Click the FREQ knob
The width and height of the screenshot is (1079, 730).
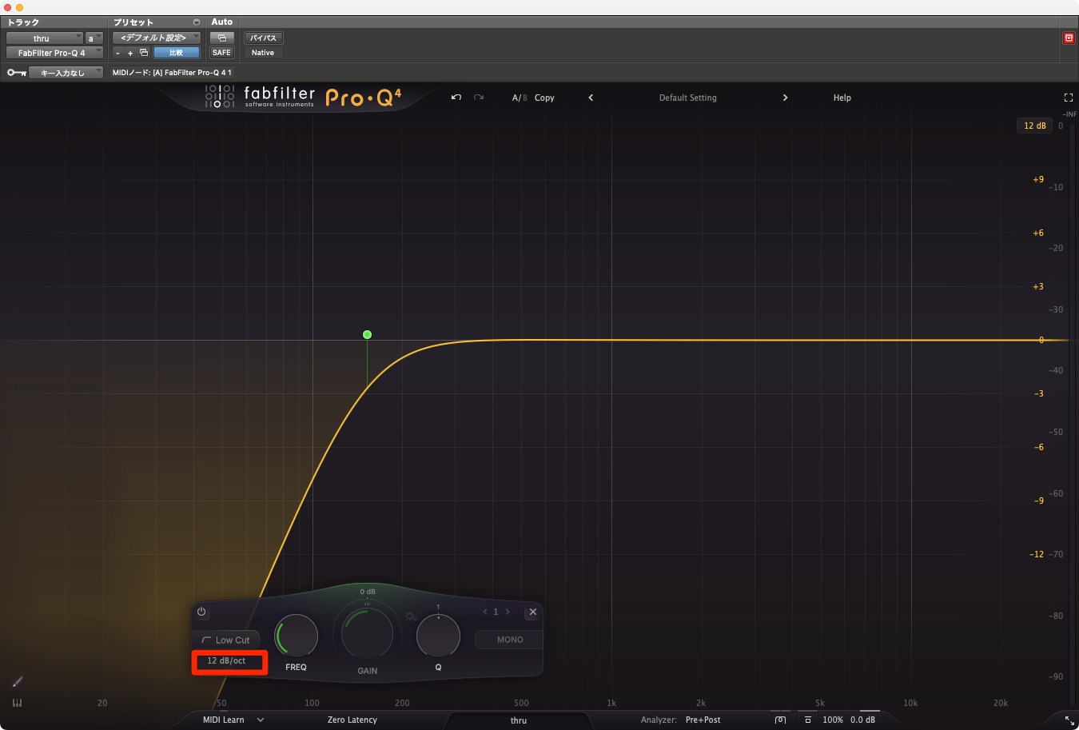297,636
